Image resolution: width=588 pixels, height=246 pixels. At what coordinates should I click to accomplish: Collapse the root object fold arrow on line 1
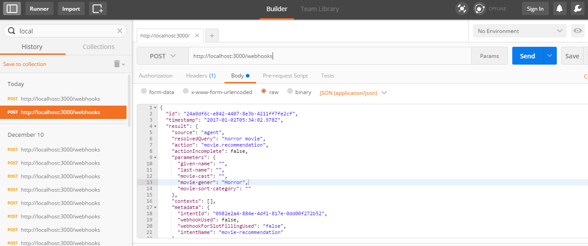click(x=155, y=107)
